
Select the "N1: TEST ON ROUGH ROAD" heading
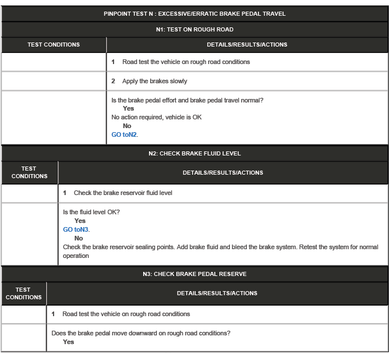[x=194, y=29]
